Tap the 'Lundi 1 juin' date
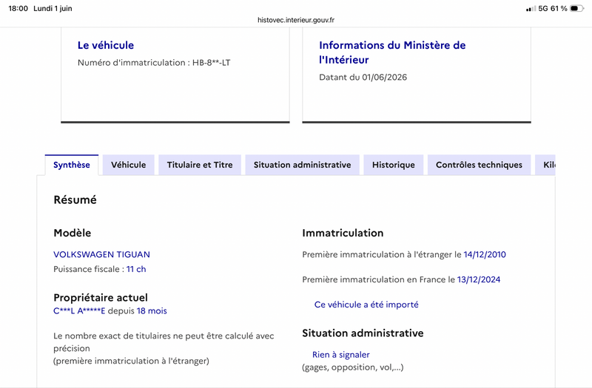 (x=53, y=8)
